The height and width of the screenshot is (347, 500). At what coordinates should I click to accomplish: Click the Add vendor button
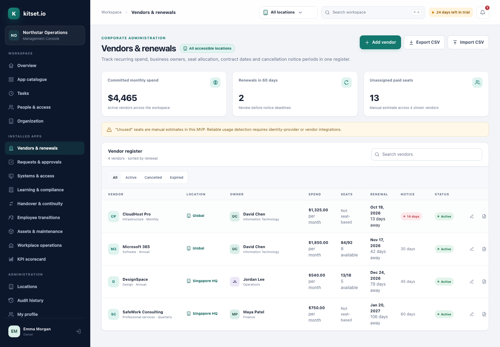pos(380,42)
